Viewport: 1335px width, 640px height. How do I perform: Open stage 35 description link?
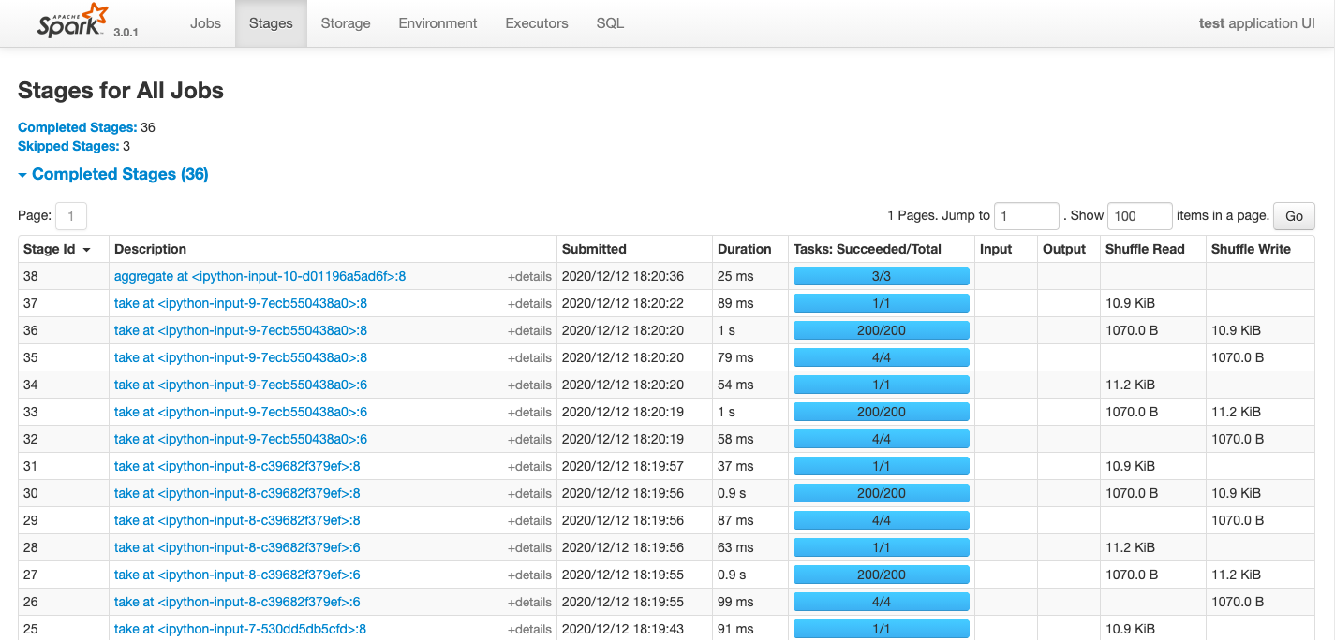point(241,357)
